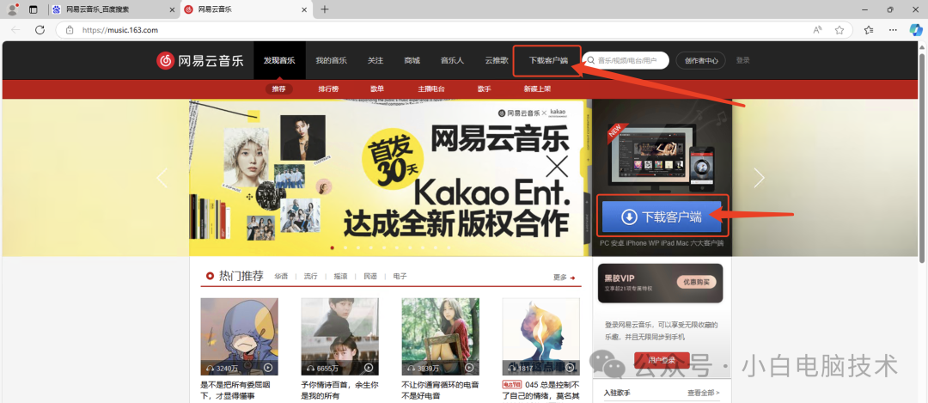
Task: Play the playlist with 3839万 plays
Action: coord(469,368)
